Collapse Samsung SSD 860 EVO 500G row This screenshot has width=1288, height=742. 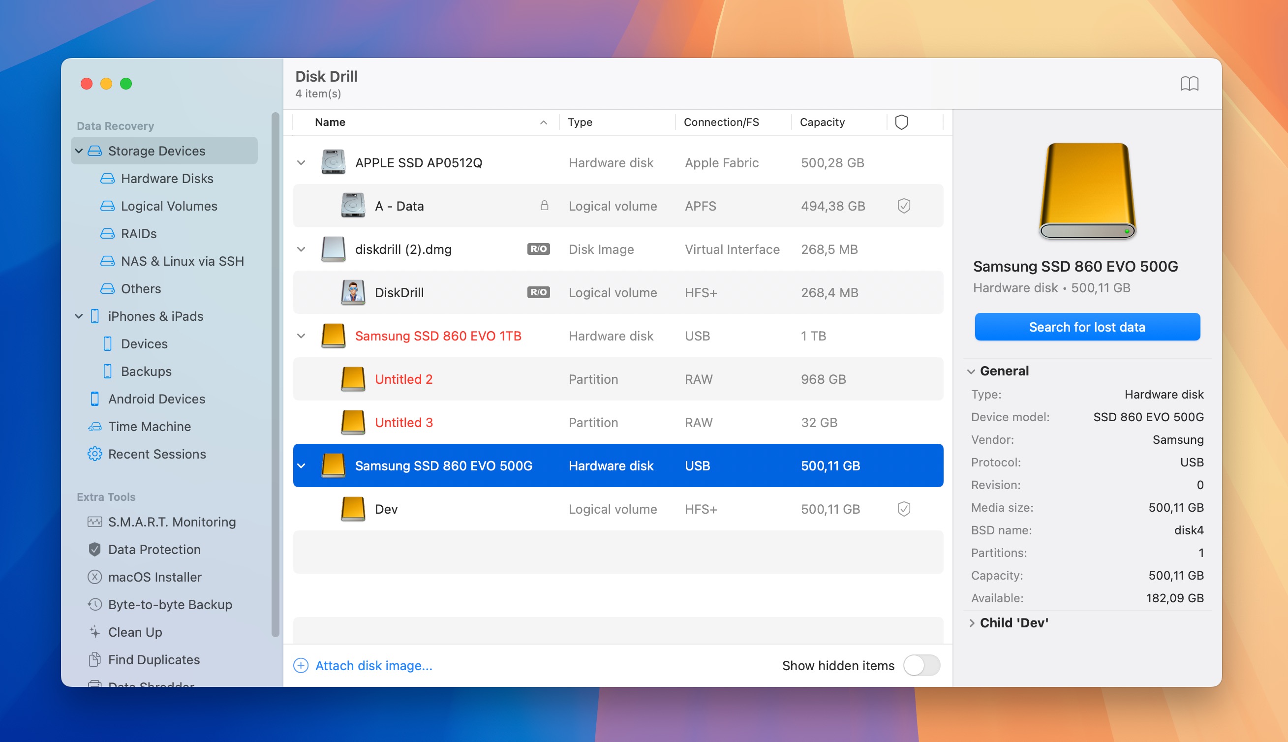point(301,466)
